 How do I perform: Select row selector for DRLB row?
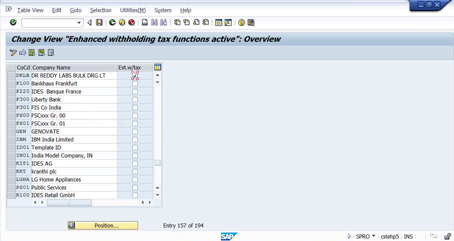(x=11, y=76)
